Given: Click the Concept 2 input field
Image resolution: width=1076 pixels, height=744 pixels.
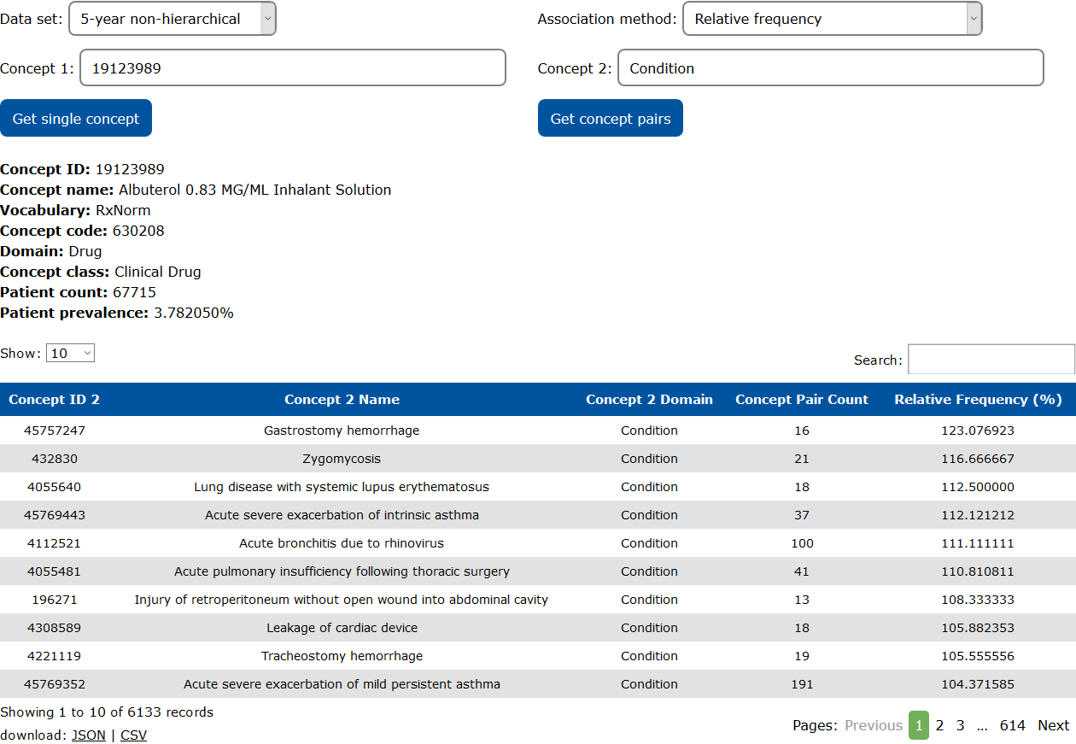Looking at the screenshot, I should [831, 68].
